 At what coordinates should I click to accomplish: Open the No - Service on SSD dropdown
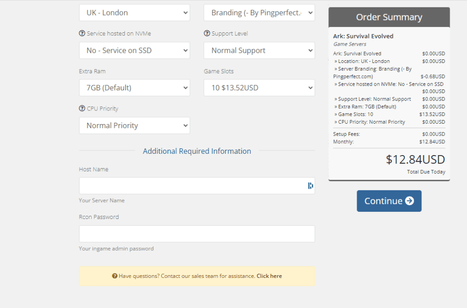(x=134, y=50)
